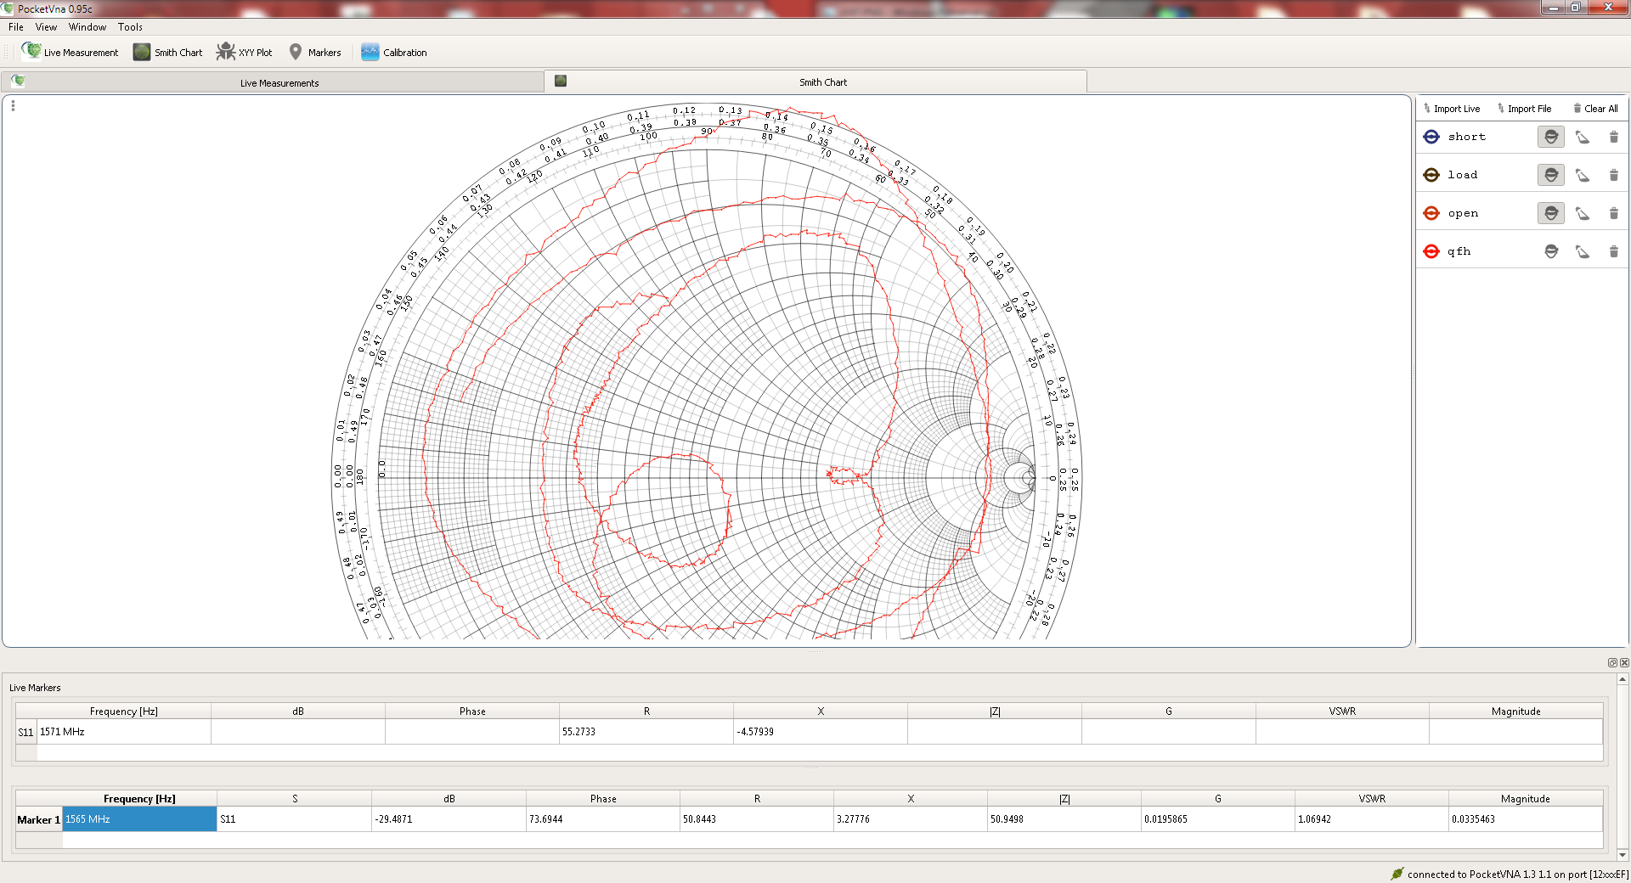Image resolution: width=1631 pixels, height=883 pixels.
Task: Toggle hide mask for qfh trace
Action: [1551, 251]
